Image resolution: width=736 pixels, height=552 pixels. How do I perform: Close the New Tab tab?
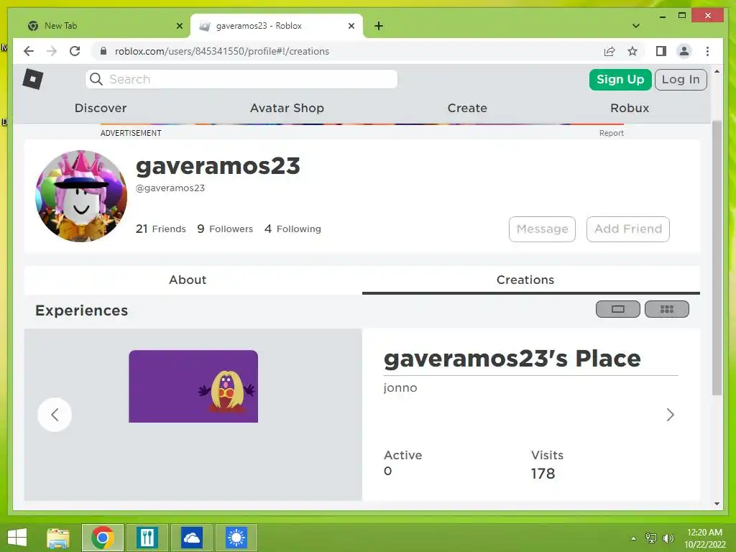(x=179, y=26)
